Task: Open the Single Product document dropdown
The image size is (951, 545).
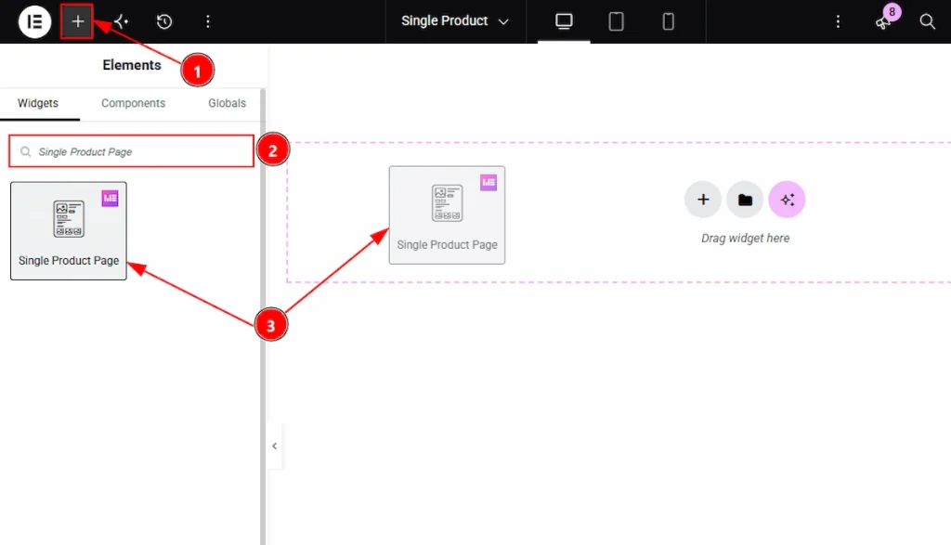Action: (x=455, y=21)
